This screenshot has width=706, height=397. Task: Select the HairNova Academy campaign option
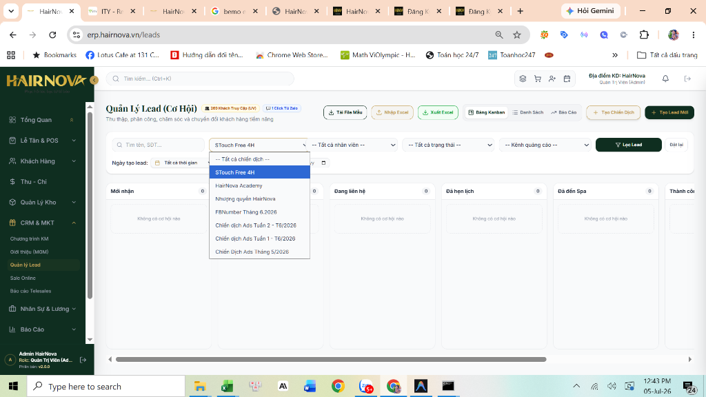pos(260,185)
